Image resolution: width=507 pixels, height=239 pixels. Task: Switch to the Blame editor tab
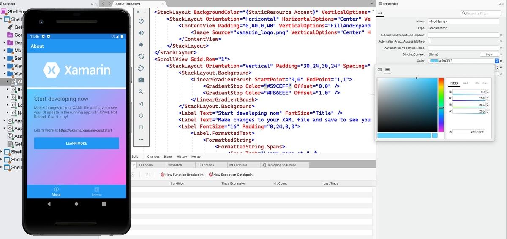168,156
